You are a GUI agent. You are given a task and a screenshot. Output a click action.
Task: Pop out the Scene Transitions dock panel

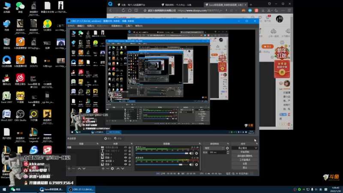(x=228, y=144)
